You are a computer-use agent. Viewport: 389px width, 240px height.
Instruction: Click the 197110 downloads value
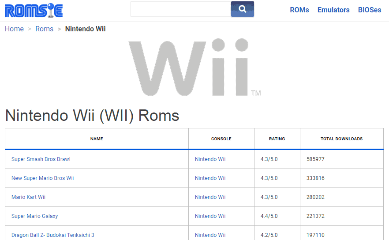coord(316,235)
